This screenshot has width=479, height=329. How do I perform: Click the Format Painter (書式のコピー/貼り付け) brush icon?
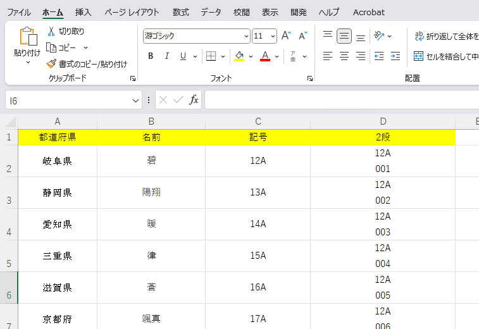51,64
